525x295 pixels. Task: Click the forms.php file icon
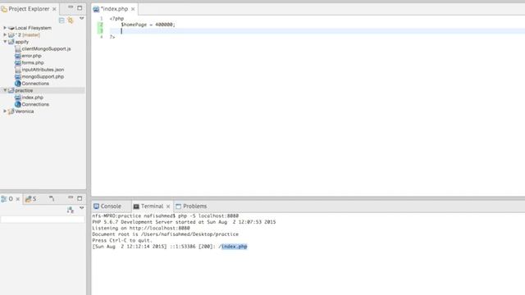point(18,62)
